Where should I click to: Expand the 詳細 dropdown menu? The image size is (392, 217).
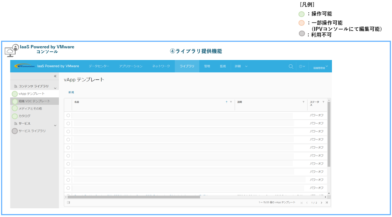241,66
